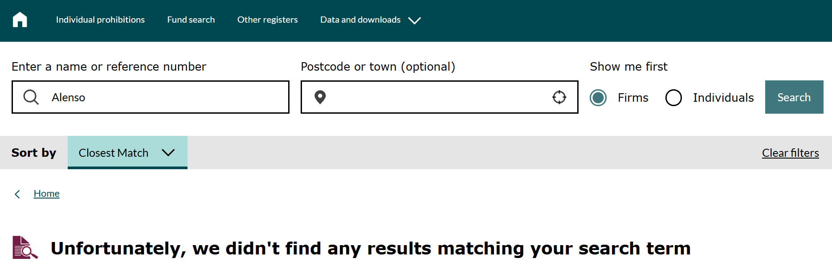The height and width of the screenshot is (270, 832).
Task: Click the location pin icon
Action: pyautogui.click(x=320, y=97)
